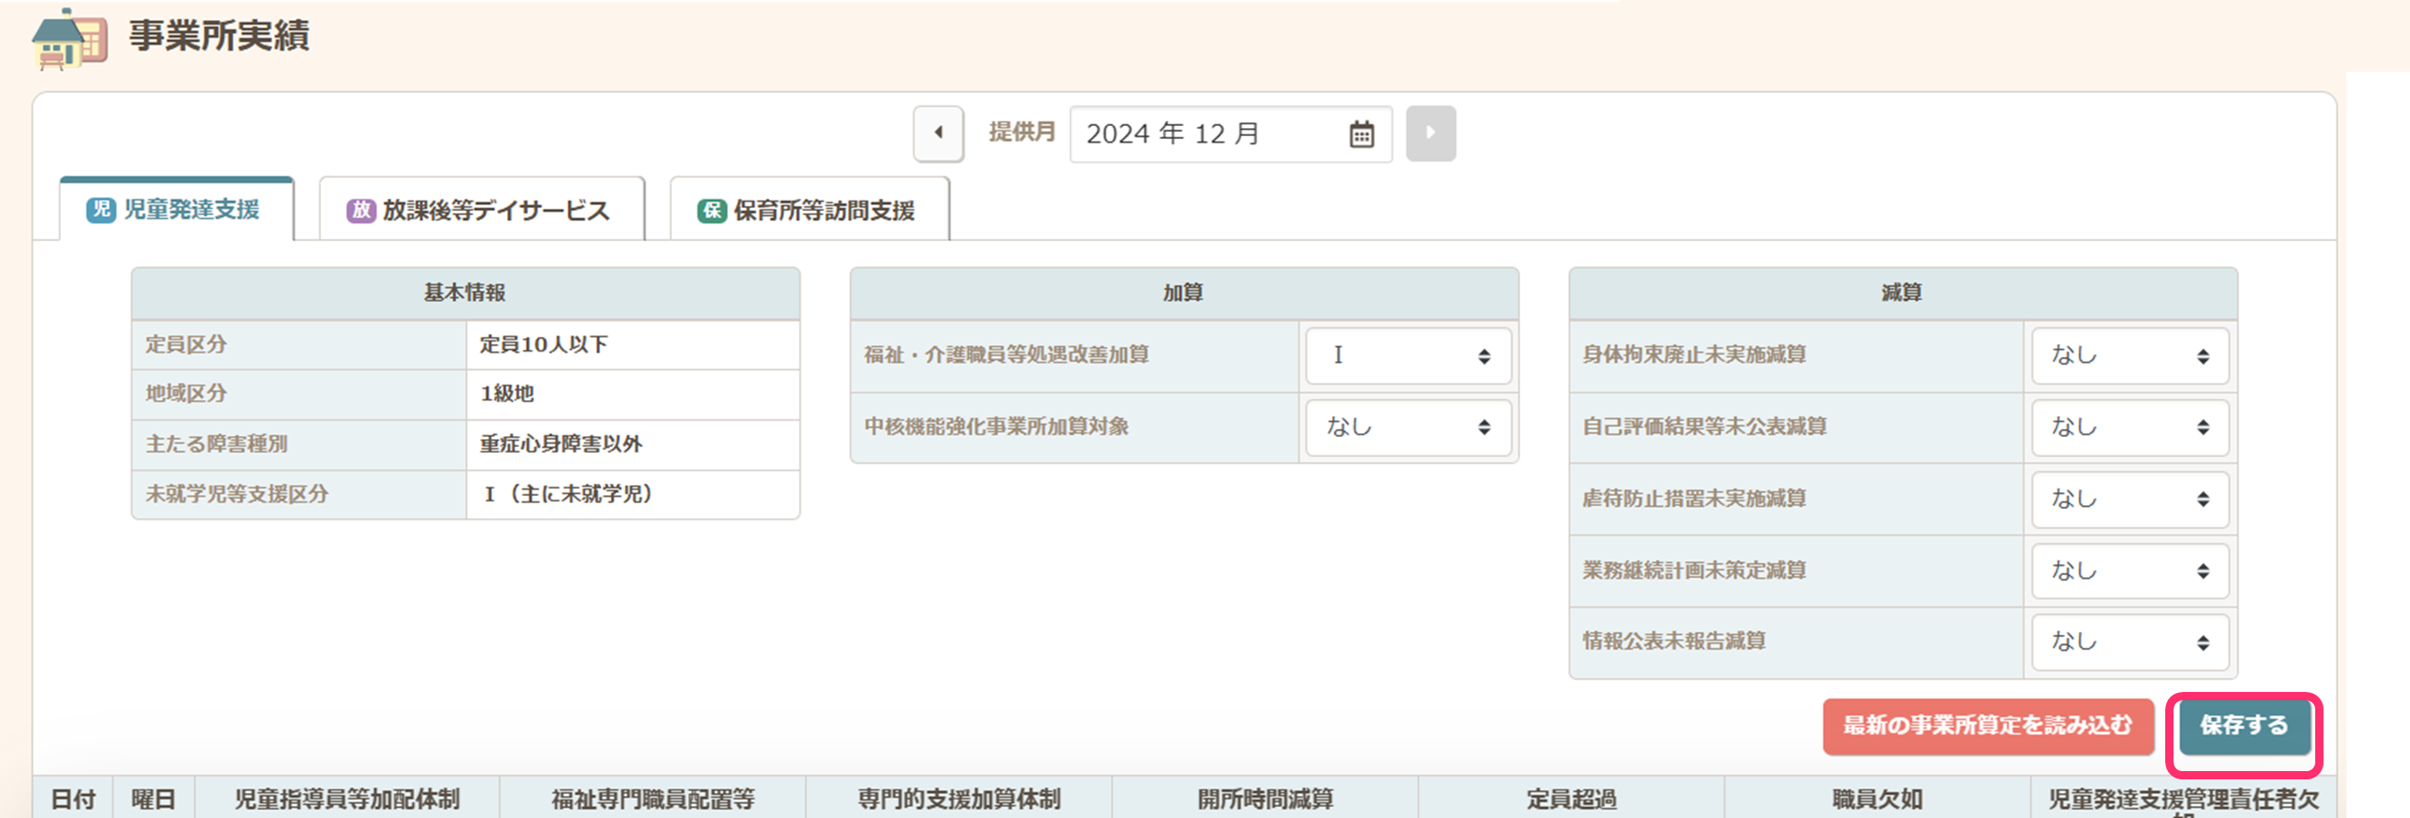Expand 身体拘束廃止未実施減算 dropdown
Image resolution: width=2410 pixels, height=818 pixels.
point(2129,356)
